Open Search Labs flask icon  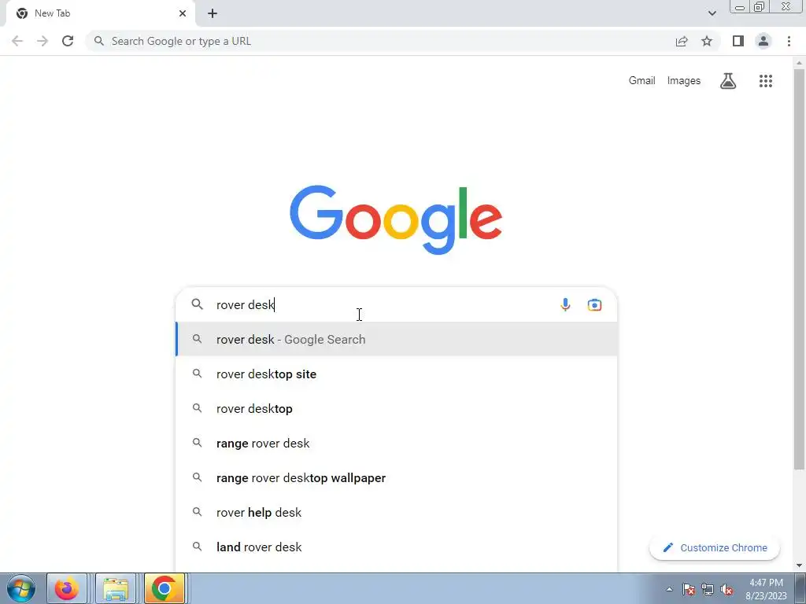pyautogui.click(x=728, y=81)
